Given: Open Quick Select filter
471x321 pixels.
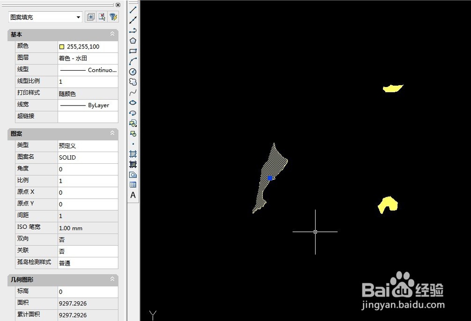Looking at the screenshot, I should point(113,17).
